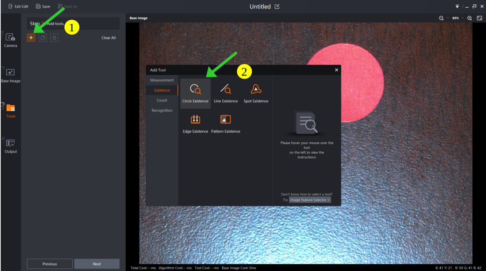
Task: Select the Circle Existence tool
Action: [x=195, y=94]
